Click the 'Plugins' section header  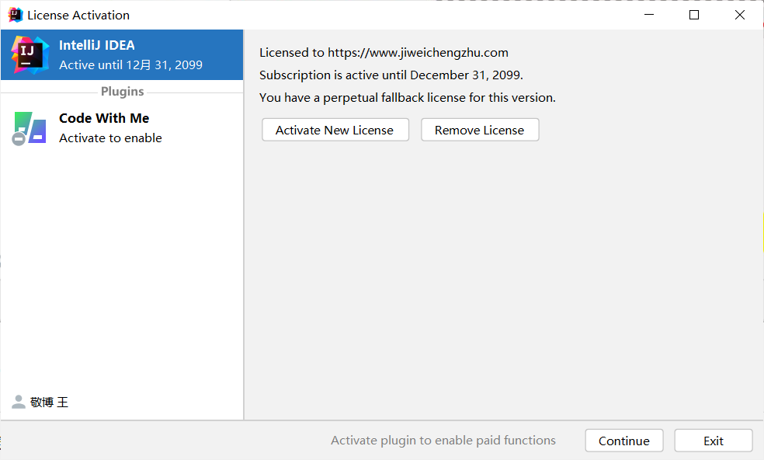(123, 92)
